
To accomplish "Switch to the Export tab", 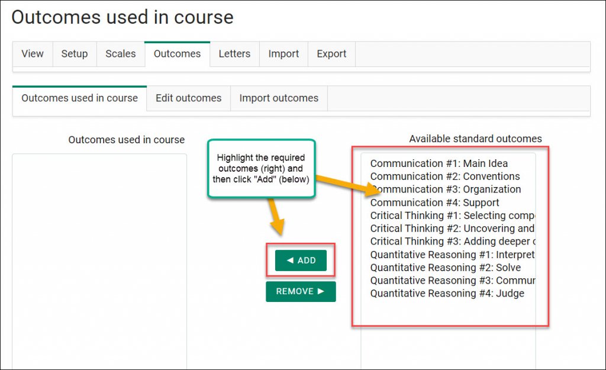I will coord(331,54).
